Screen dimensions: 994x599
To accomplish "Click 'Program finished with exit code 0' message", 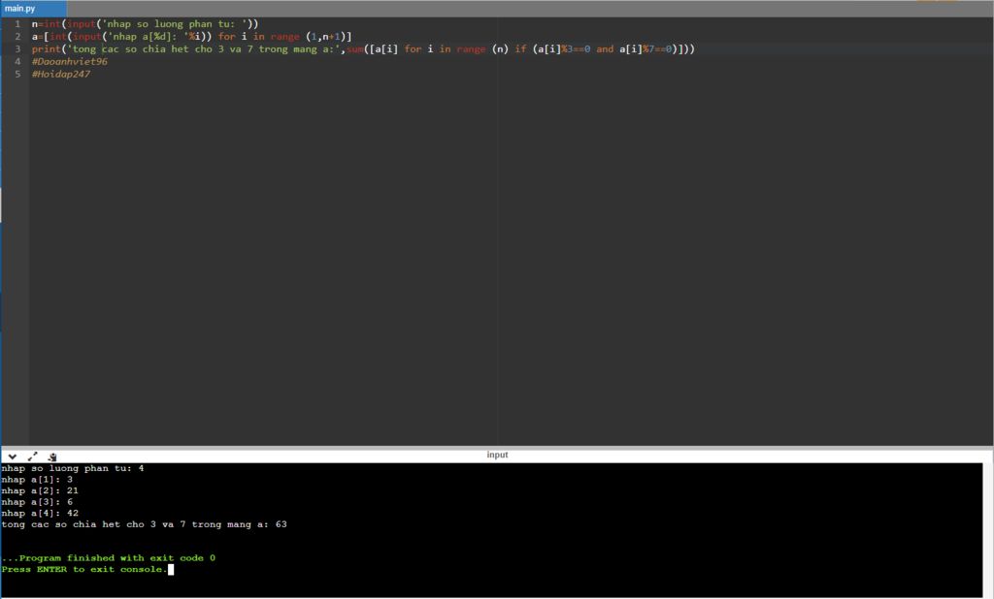I will tap(109, 558).
